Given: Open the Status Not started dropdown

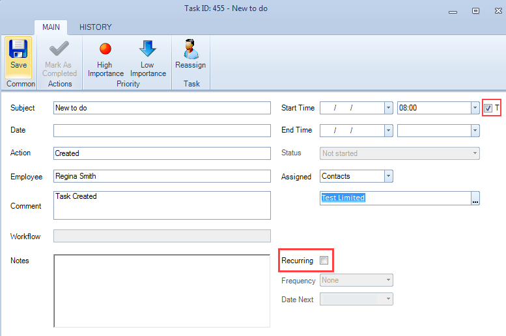Looking at the screenshot, I should point(475,153).
